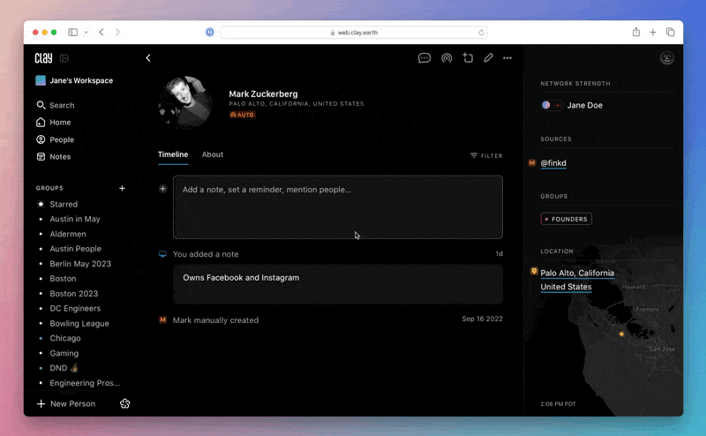Viewport: 706px width, 436px height.
Task: Add a new group with plus icon
Action: click(122, 188)
